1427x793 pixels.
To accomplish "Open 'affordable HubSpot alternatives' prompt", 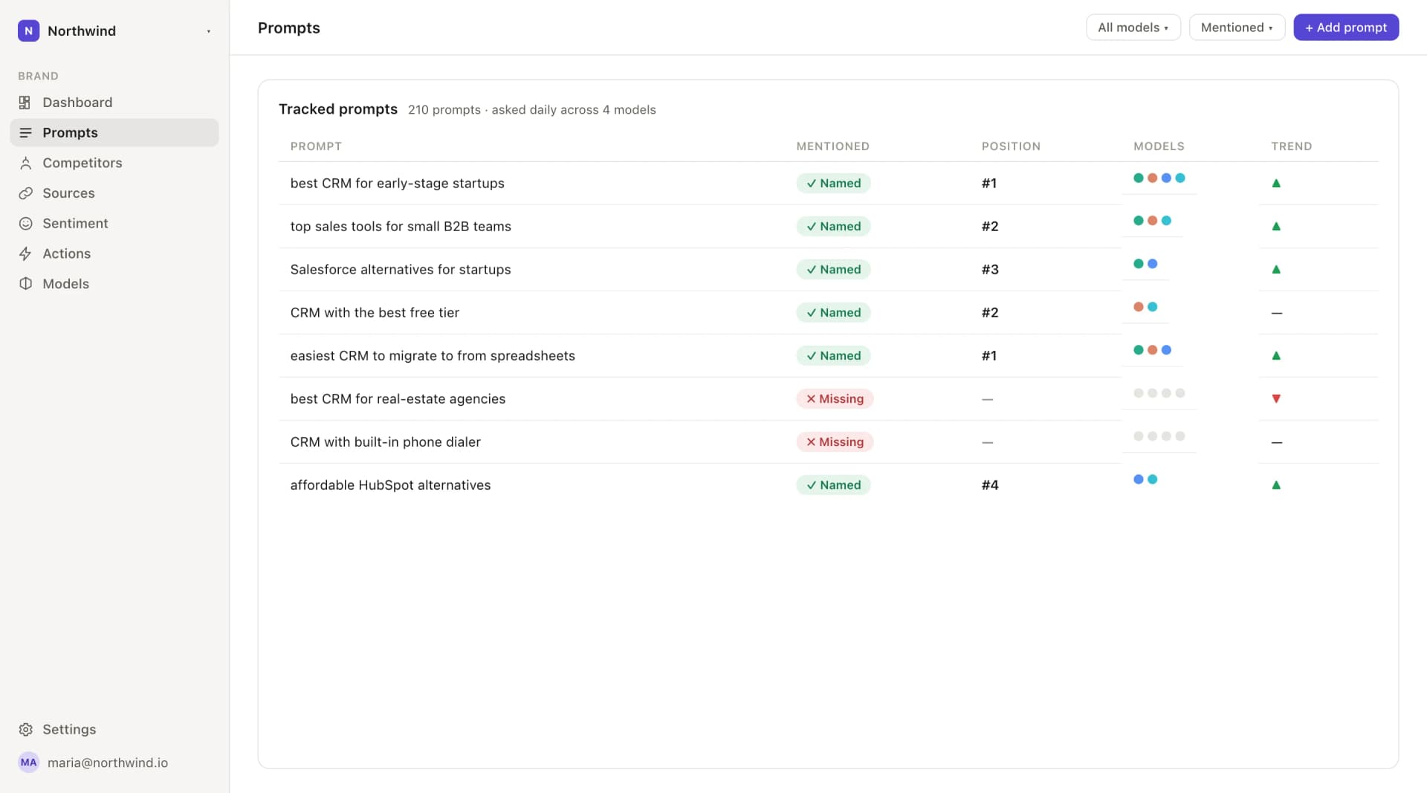I will (x=390, y=485).
